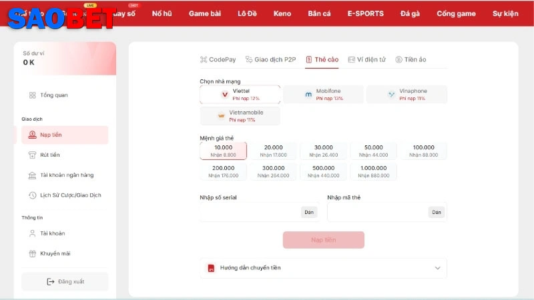Viewport: 534px width, 300px height.
Task: Click the Tổng quan grid icon
Action: (32, 95)
